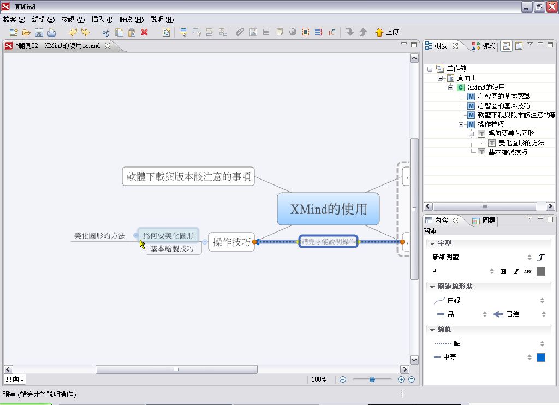This screenshot has width=559, height=405.
Task: Click the Boundary icon in toolbar
Action: [306, 32]
